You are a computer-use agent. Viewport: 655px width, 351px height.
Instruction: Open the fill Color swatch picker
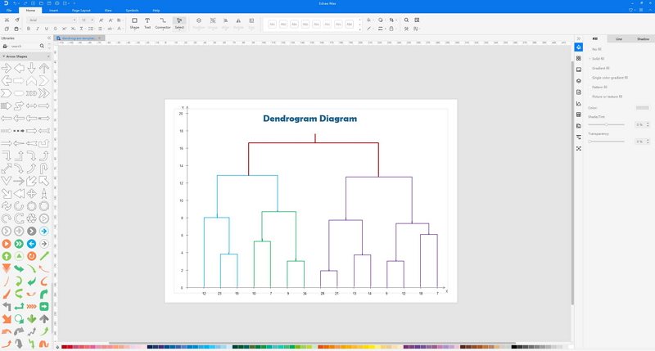coord(642,108)
